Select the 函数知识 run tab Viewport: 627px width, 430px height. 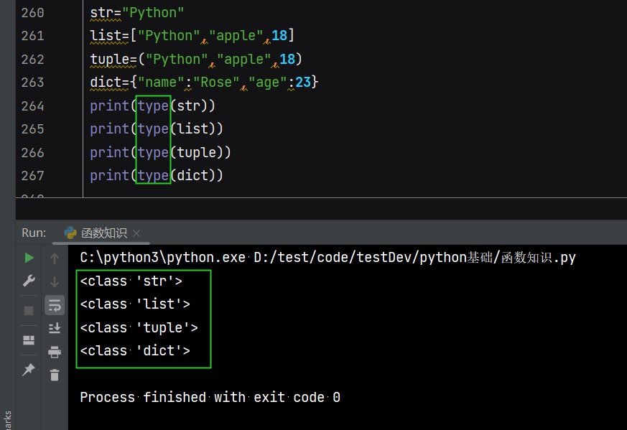[x=96, y=233]
